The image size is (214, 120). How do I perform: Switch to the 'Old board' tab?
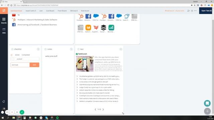coord(74,11)
